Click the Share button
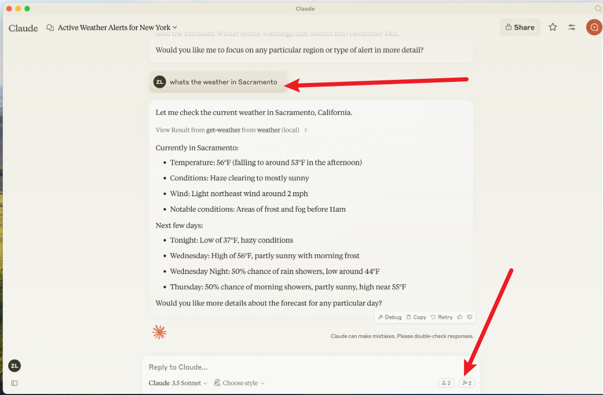Viewport: 603px width, 395px height. (x=520, y=27)
